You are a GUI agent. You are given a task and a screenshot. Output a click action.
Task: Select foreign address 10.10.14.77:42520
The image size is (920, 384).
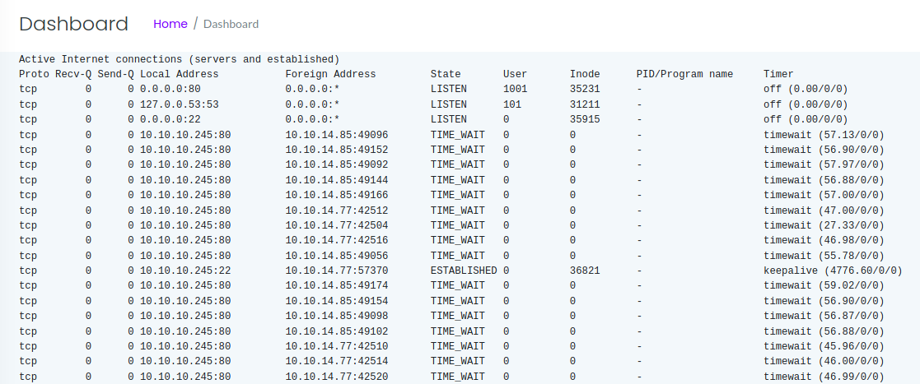click(x=337, y=377)
